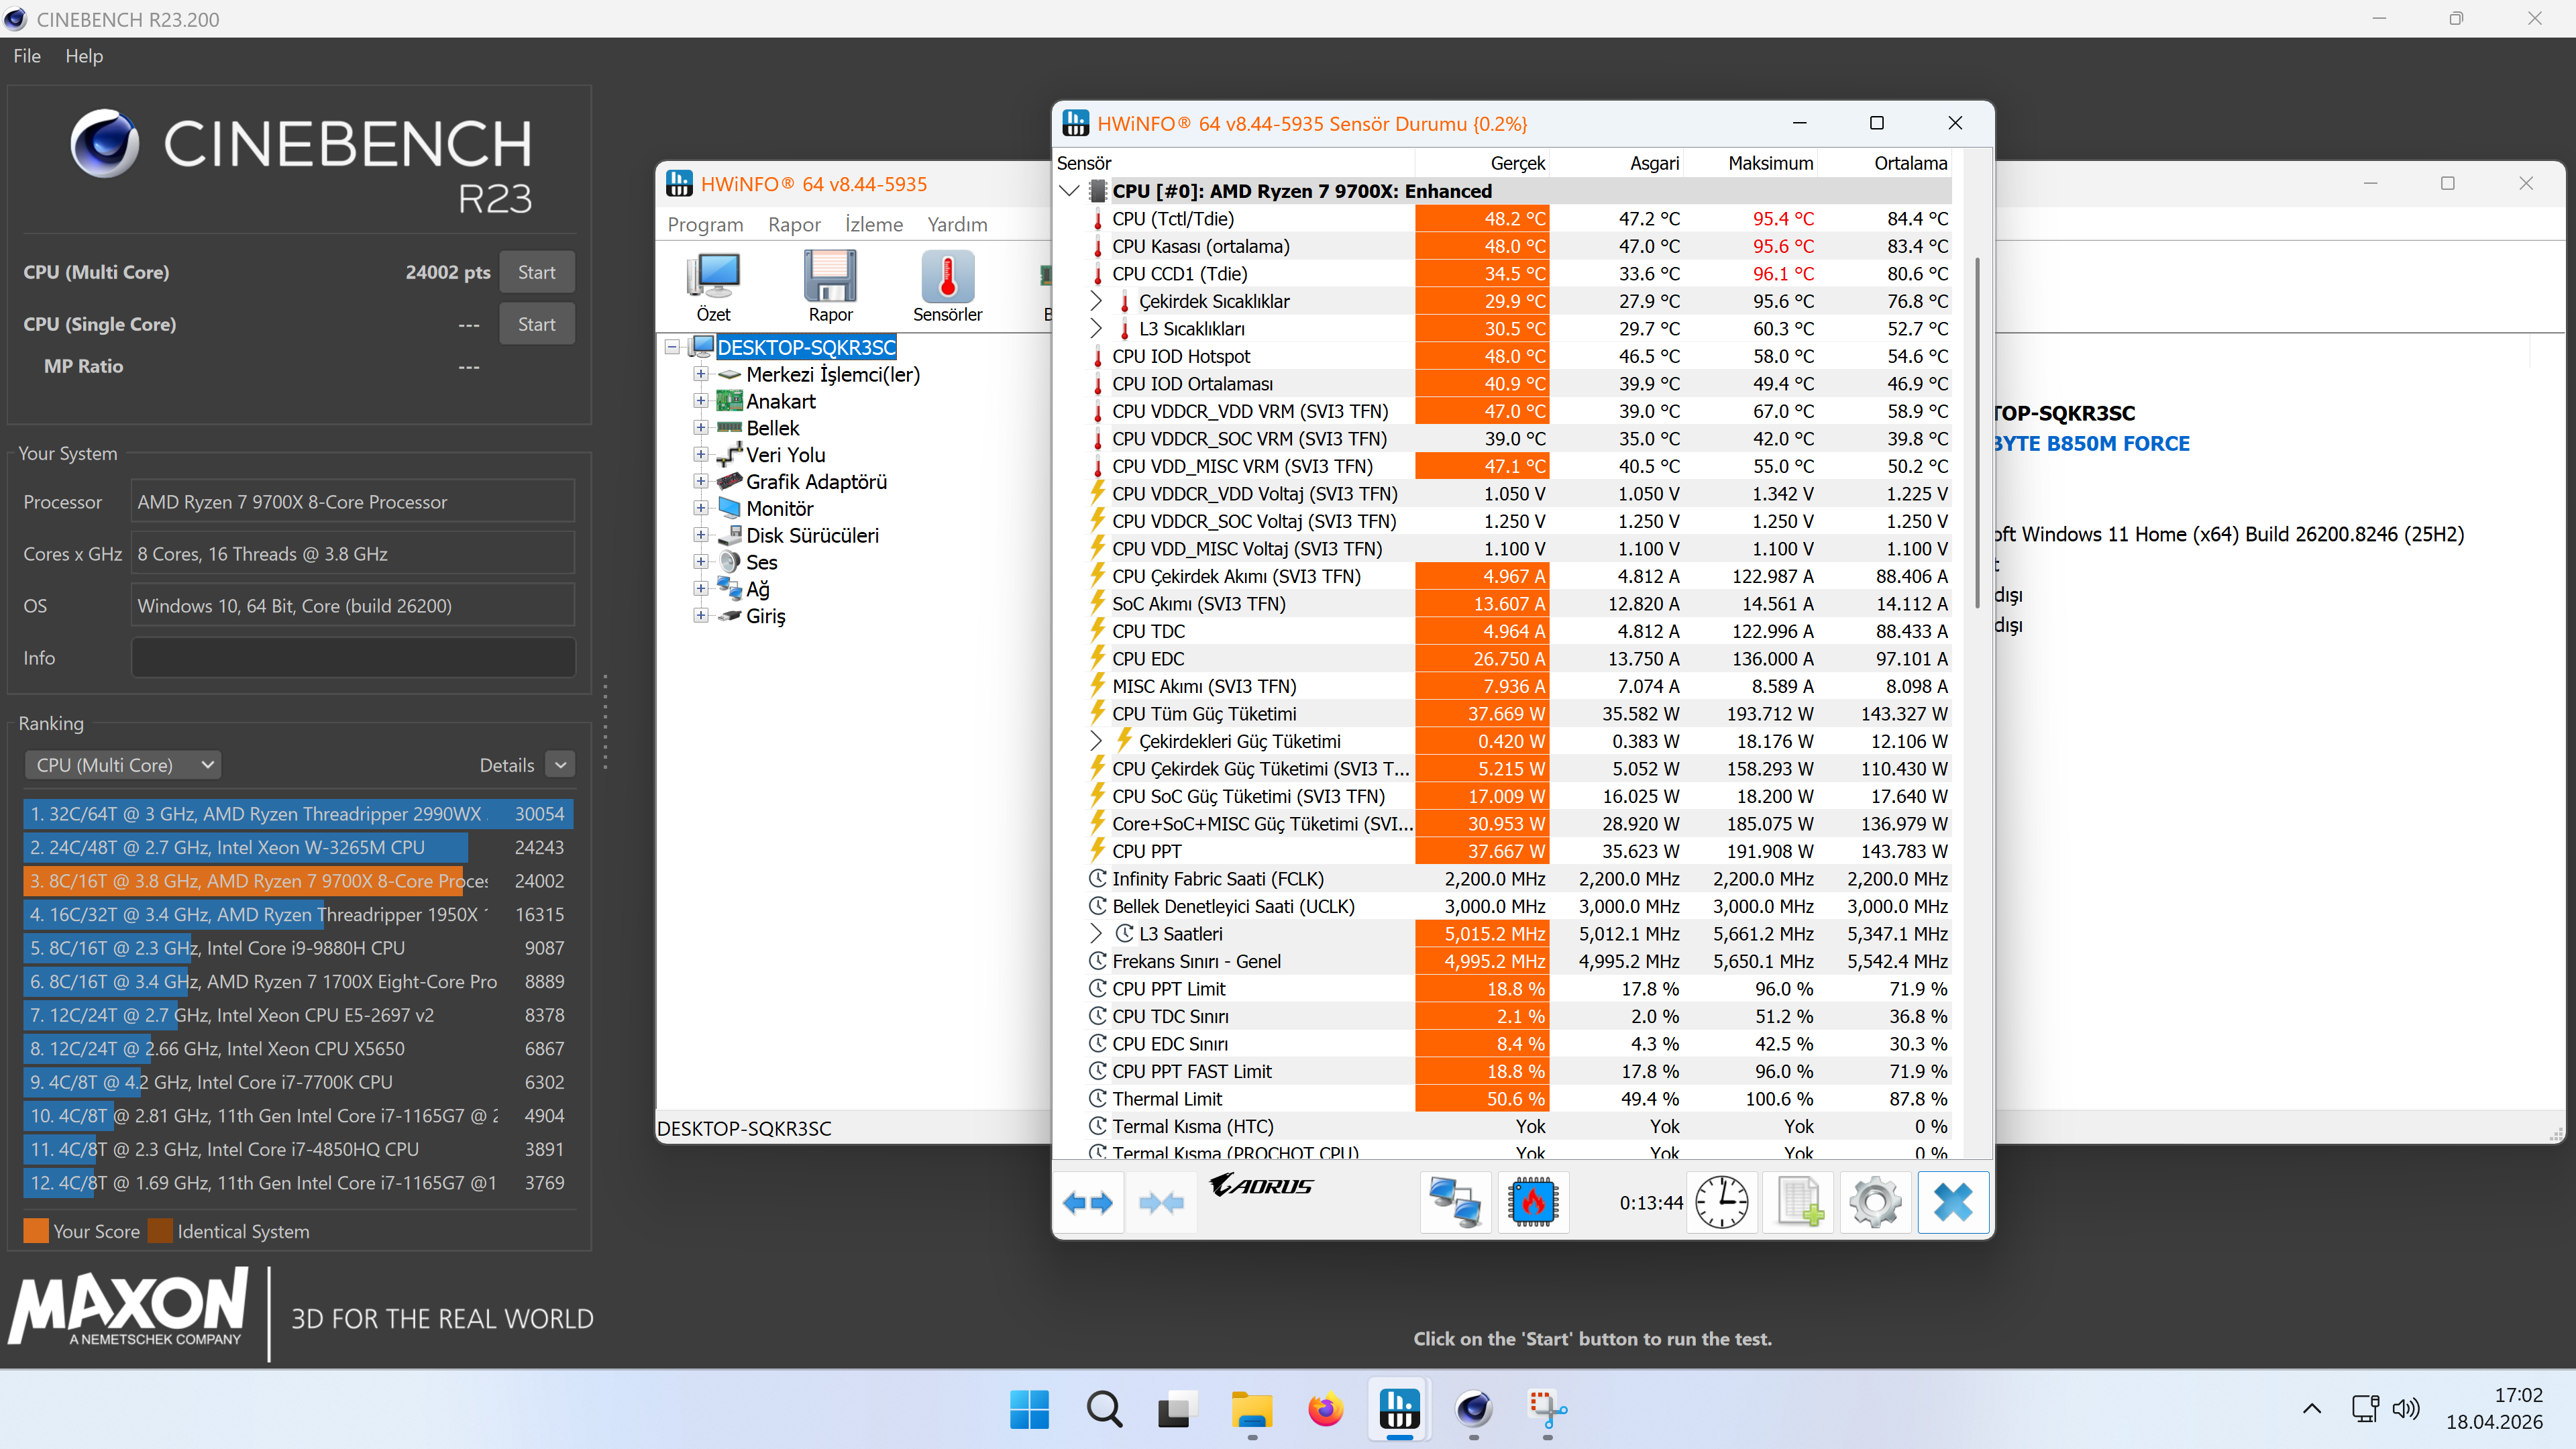The width and height of the screenshot is (2576, 1449).
Task: Select the Intel Xeon W-3265M ranking row
Action: point(298,848)
